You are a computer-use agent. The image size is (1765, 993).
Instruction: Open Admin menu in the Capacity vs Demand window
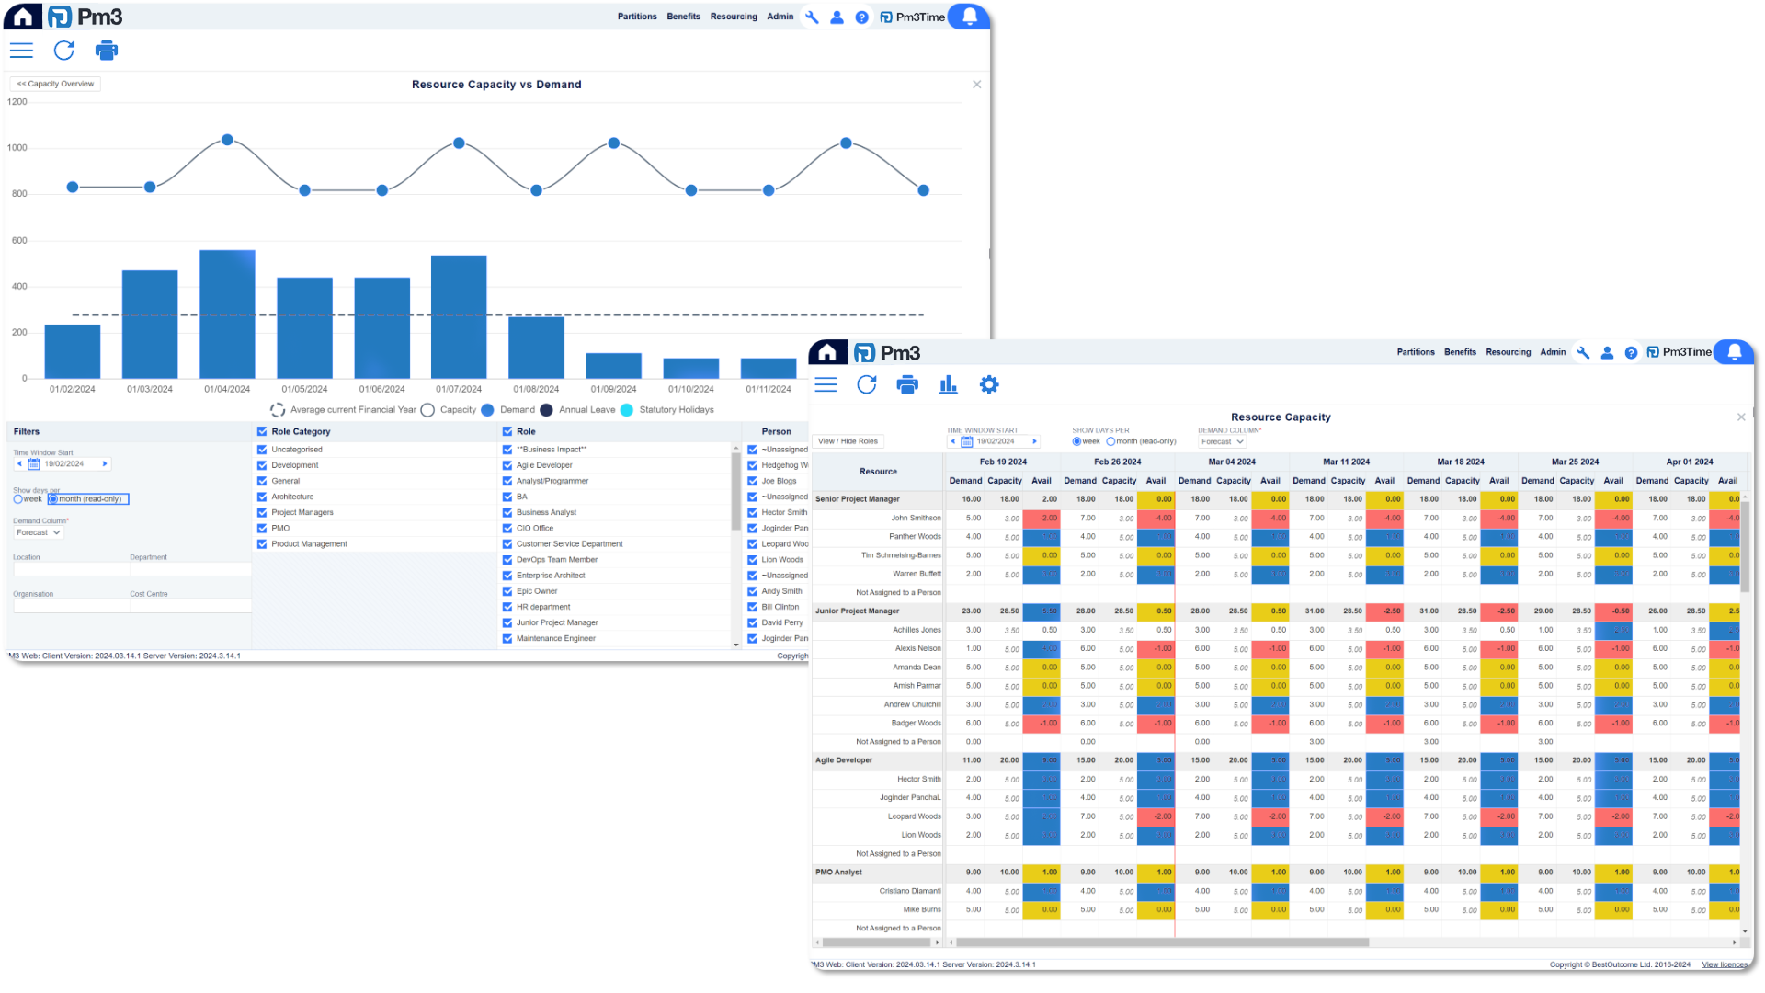(780, 17)
